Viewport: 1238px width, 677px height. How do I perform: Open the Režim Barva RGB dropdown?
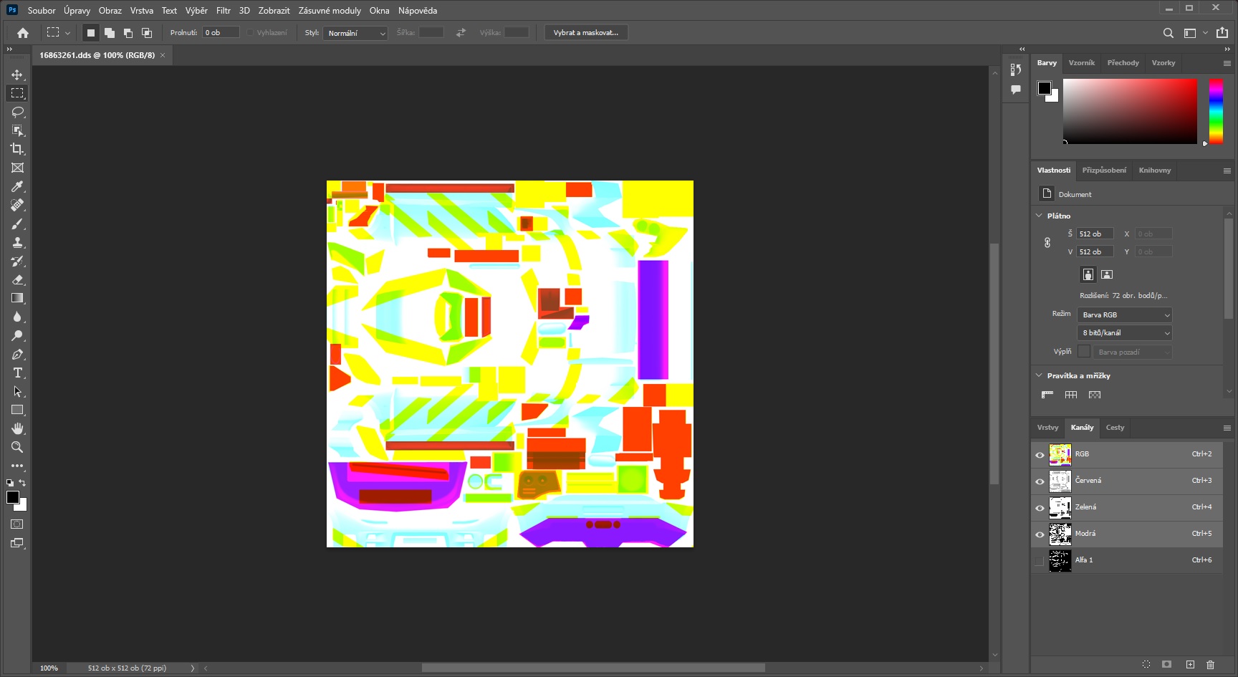pyautogui.click(x=1125, y=315)
